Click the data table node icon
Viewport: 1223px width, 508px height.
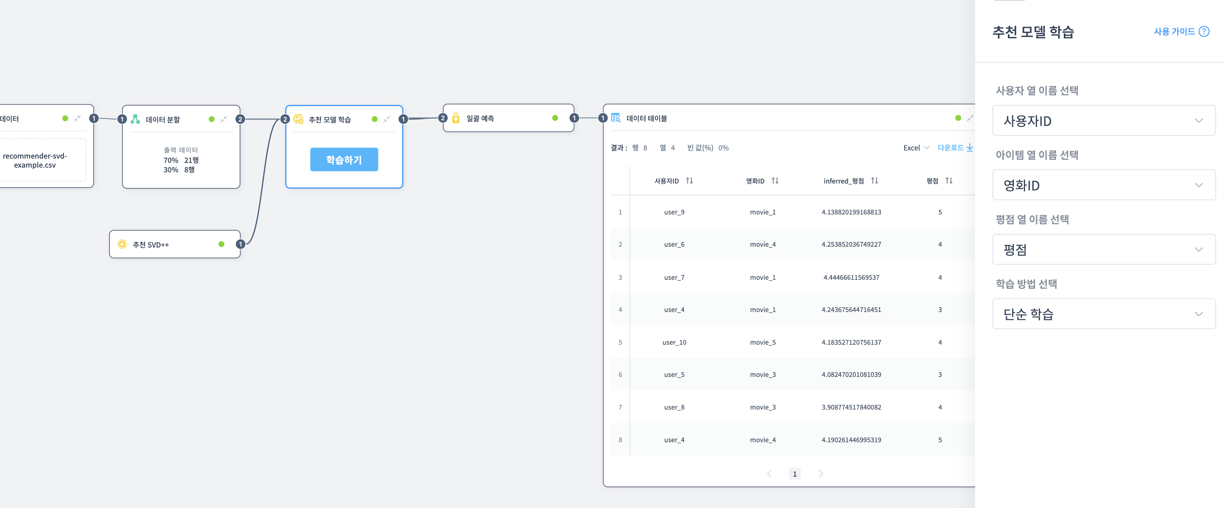tap(615, 118)
